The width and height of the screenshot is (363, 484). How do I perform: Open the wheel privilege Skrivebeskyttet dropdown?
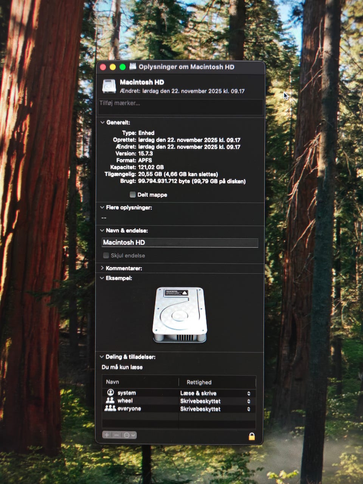click(215, 401)
